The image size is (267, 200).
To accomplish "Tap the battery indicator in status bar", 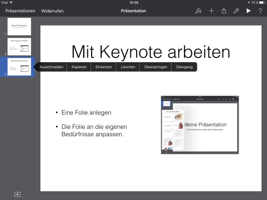I will coord(262,3).
